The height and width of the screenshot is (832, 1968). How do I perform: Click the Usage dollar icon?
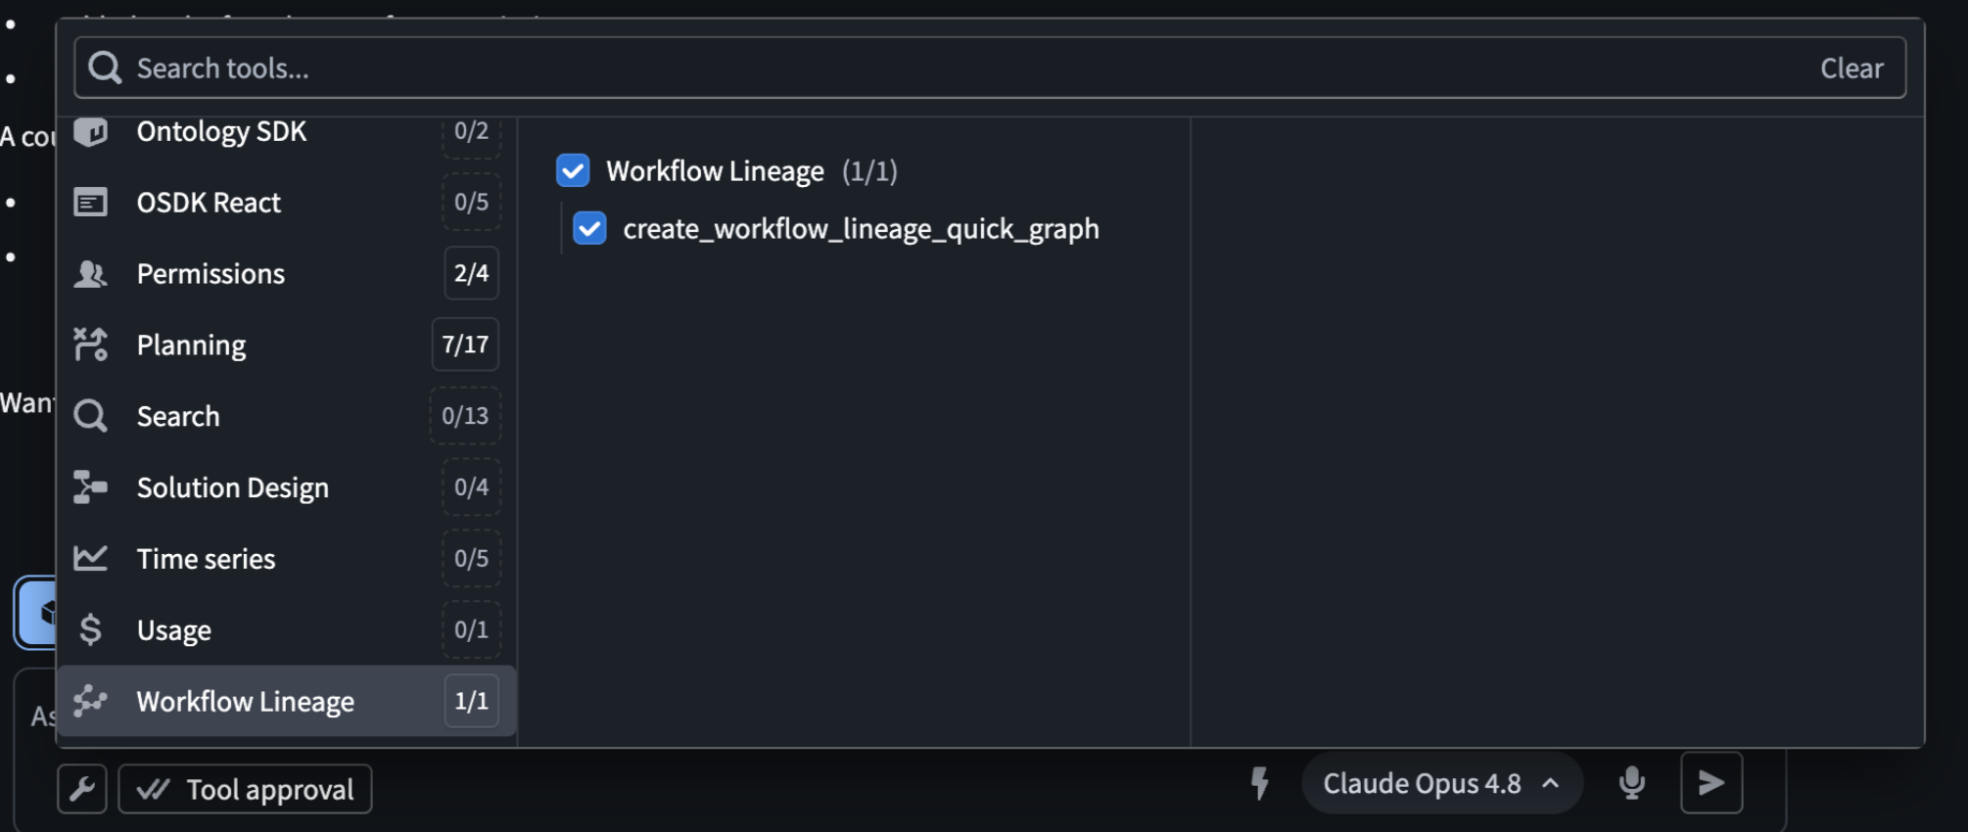point(90,629)
